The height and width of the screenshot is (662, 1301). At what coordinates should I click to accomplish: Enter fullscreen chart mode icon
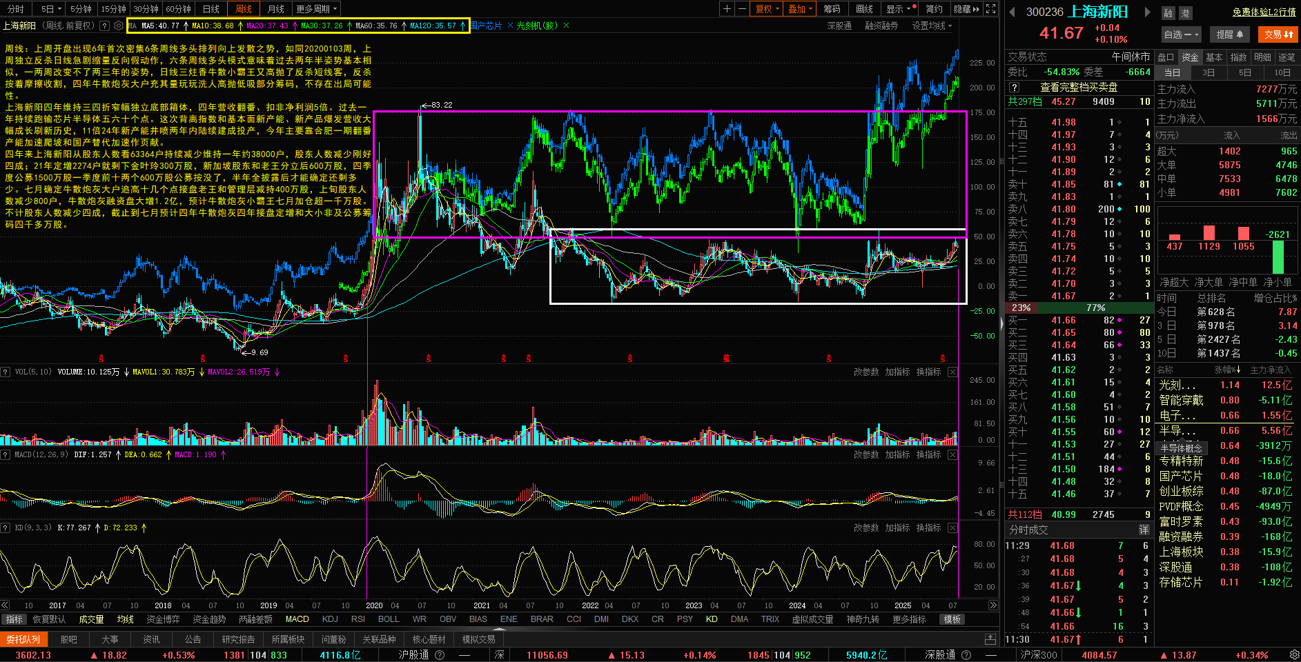click(x=991, y=9)
